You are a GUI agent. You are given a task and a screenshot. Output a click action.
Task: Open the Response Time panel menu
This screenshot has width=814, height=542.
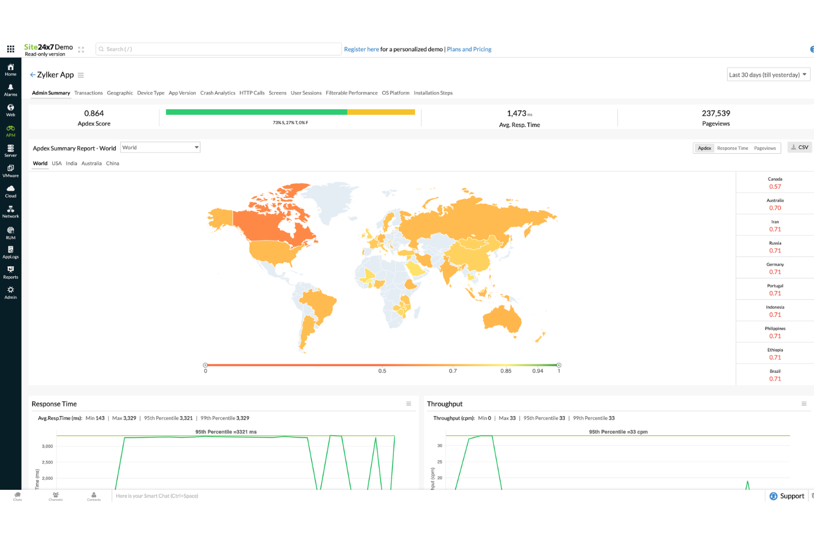(x=409, y=403)
